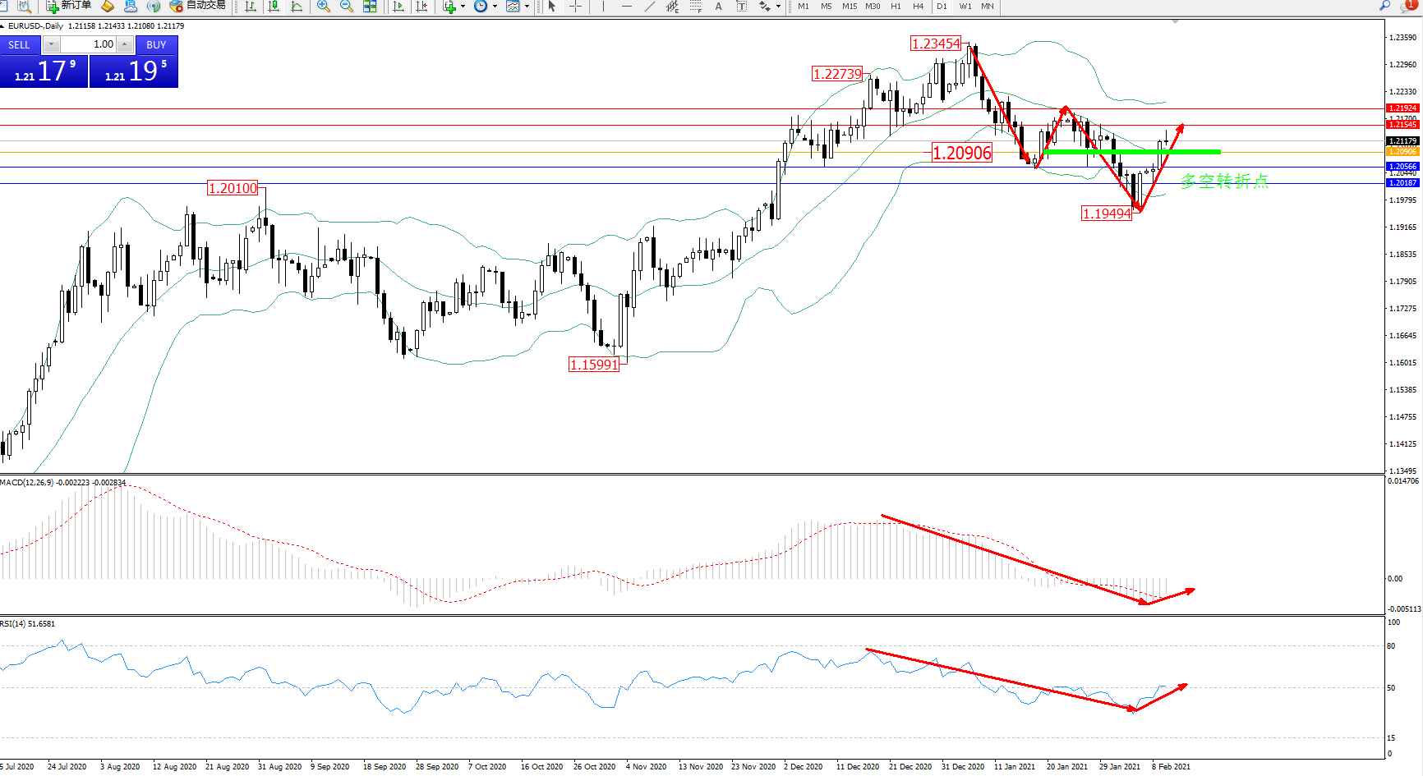Switch to H4 timeframe
1423x776 pixels.
click(x=918, y=7)
